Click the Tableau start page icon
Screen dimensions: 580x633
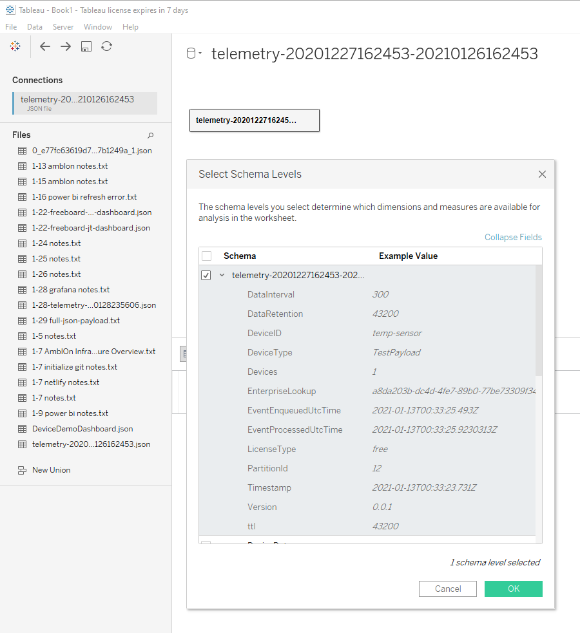pos(15,46)
